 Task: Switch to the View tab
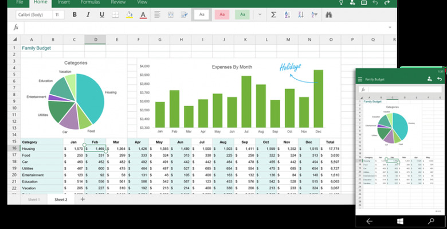pyautogui.click(x=142, y=2)
